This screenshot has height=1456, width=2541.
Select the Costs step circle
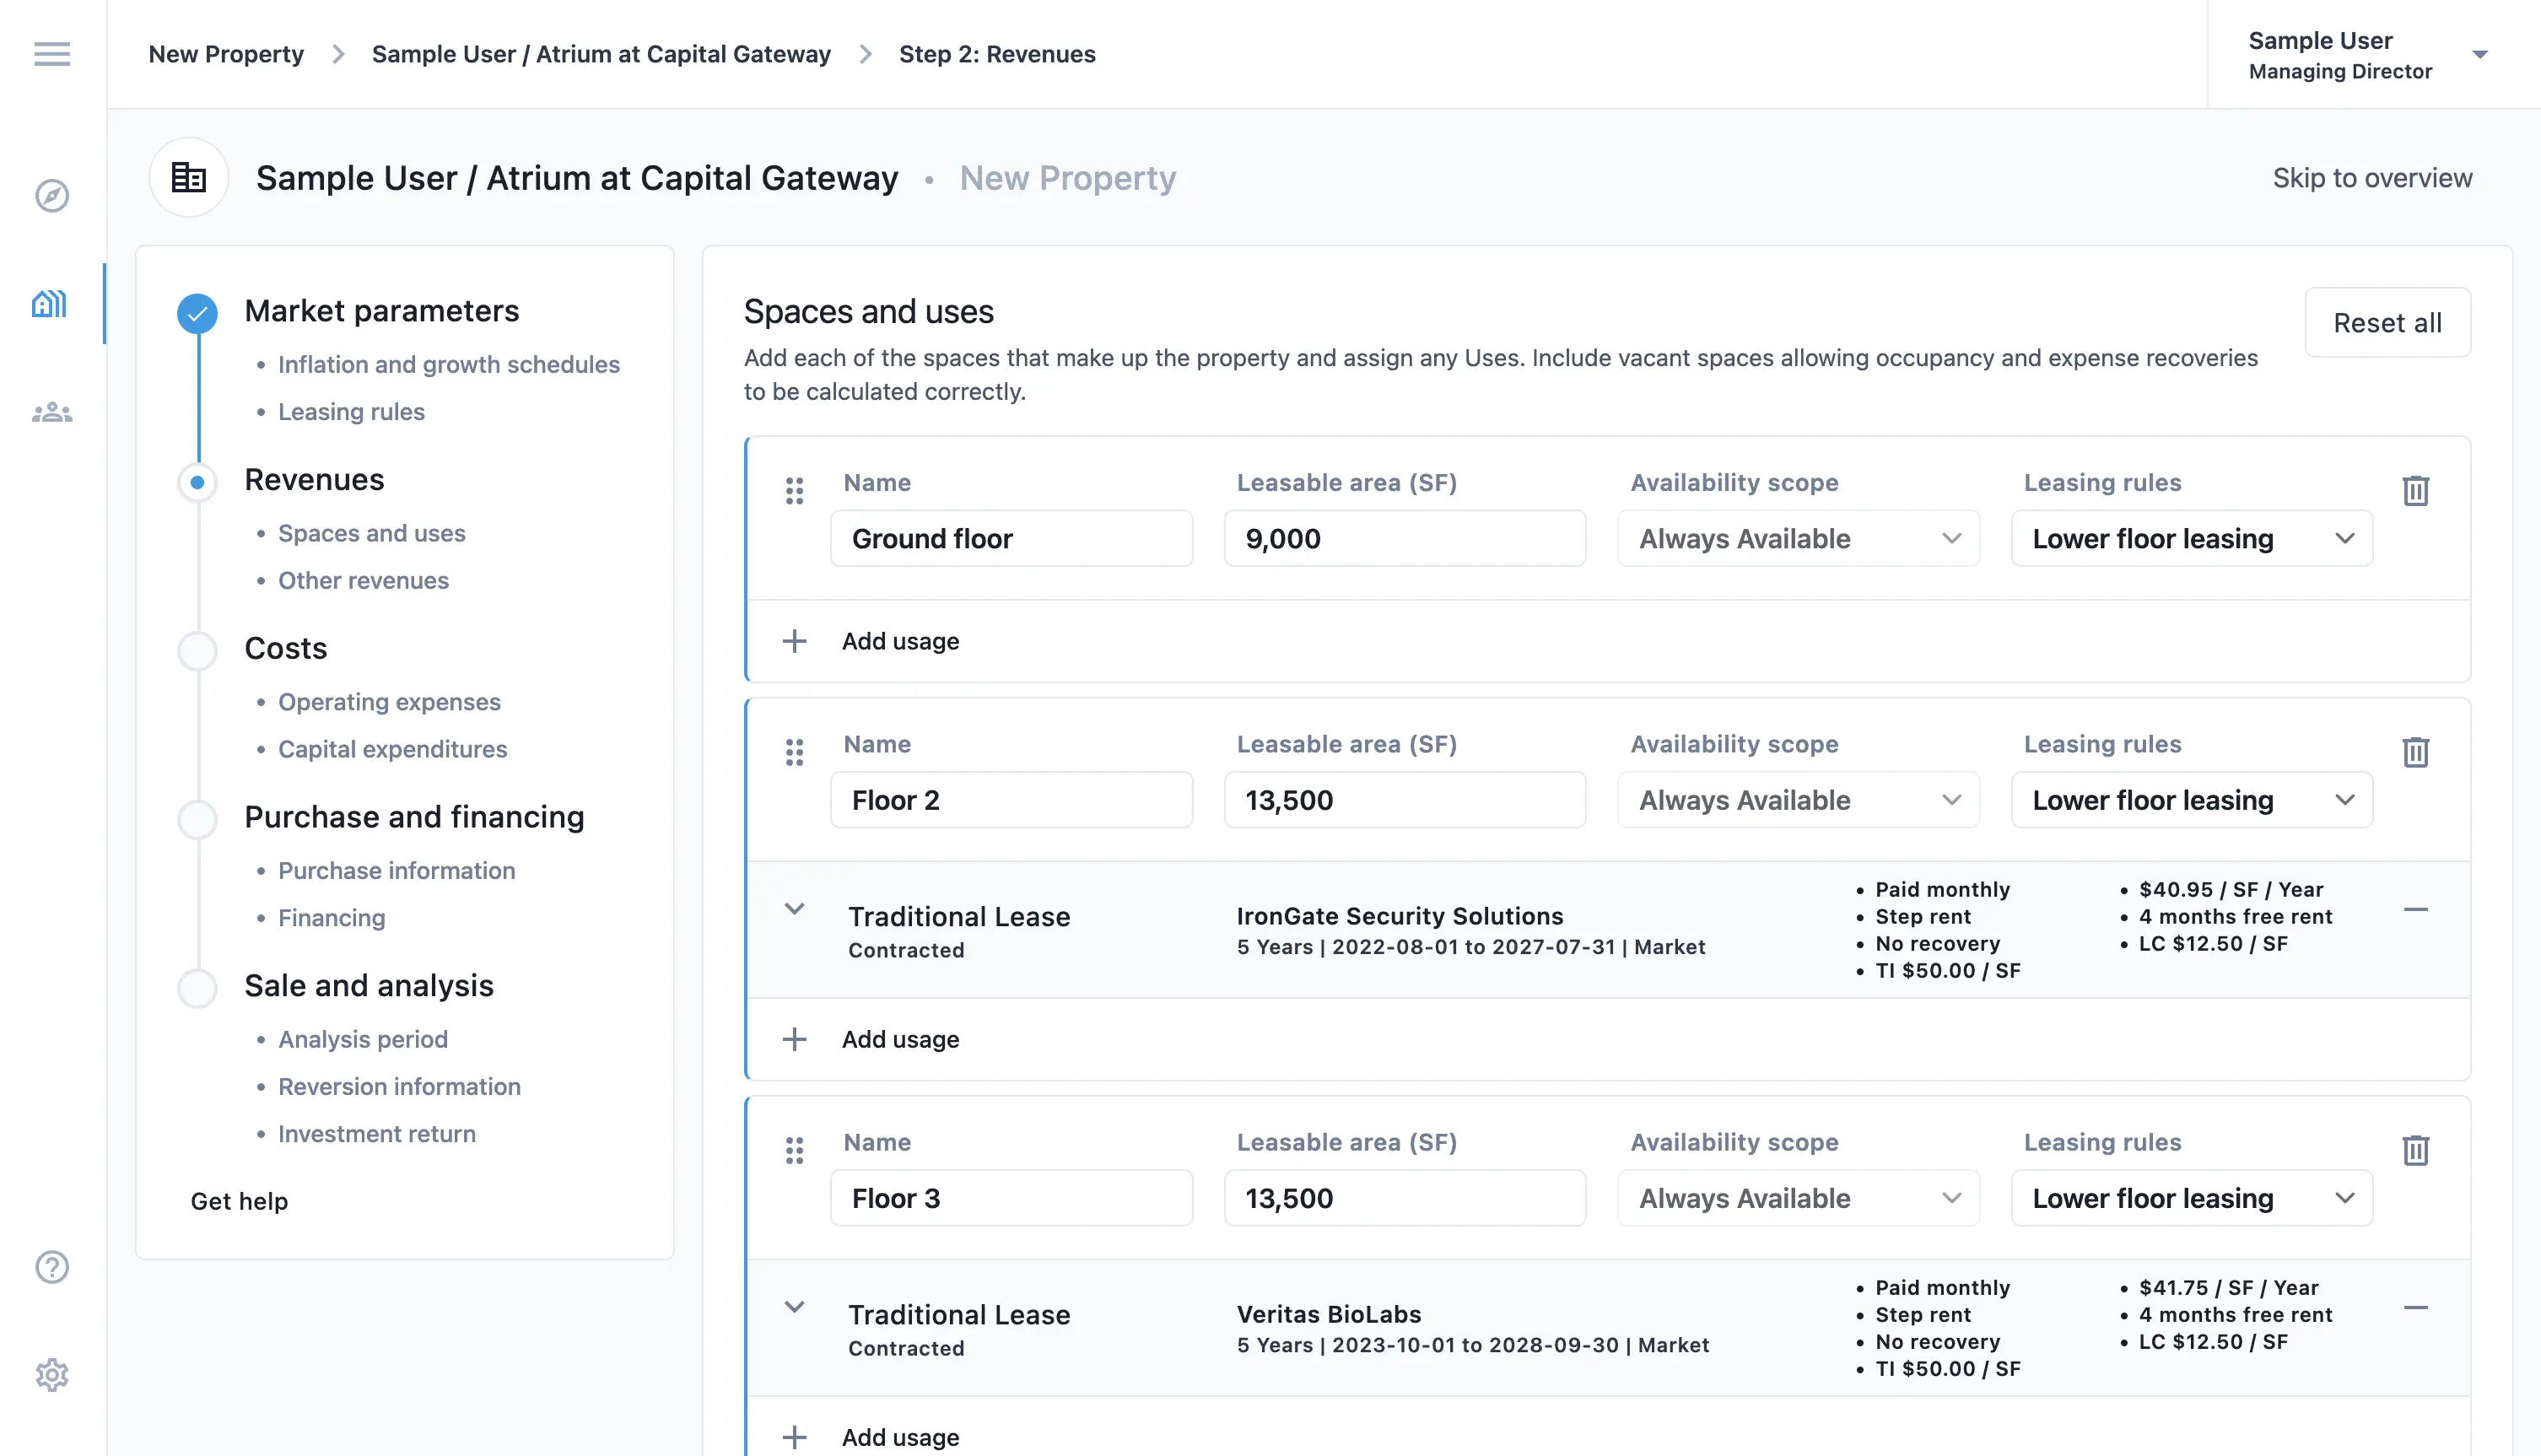197,650
